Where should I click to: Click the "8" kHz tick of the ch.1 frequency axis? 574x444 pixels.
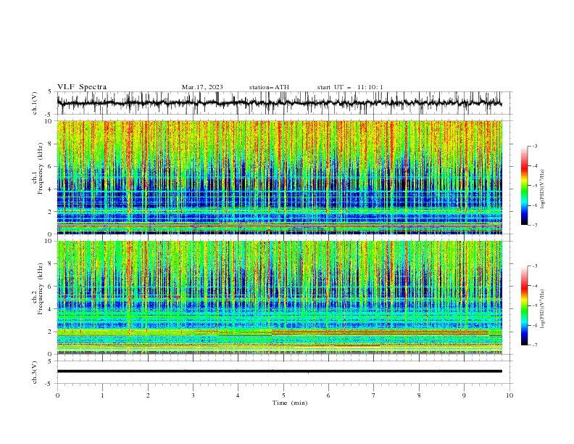click(x=50, y=144)
